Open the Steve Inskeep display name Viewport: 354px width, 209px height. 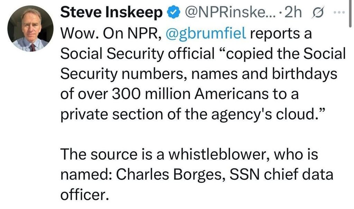click(x=111, y=13)
